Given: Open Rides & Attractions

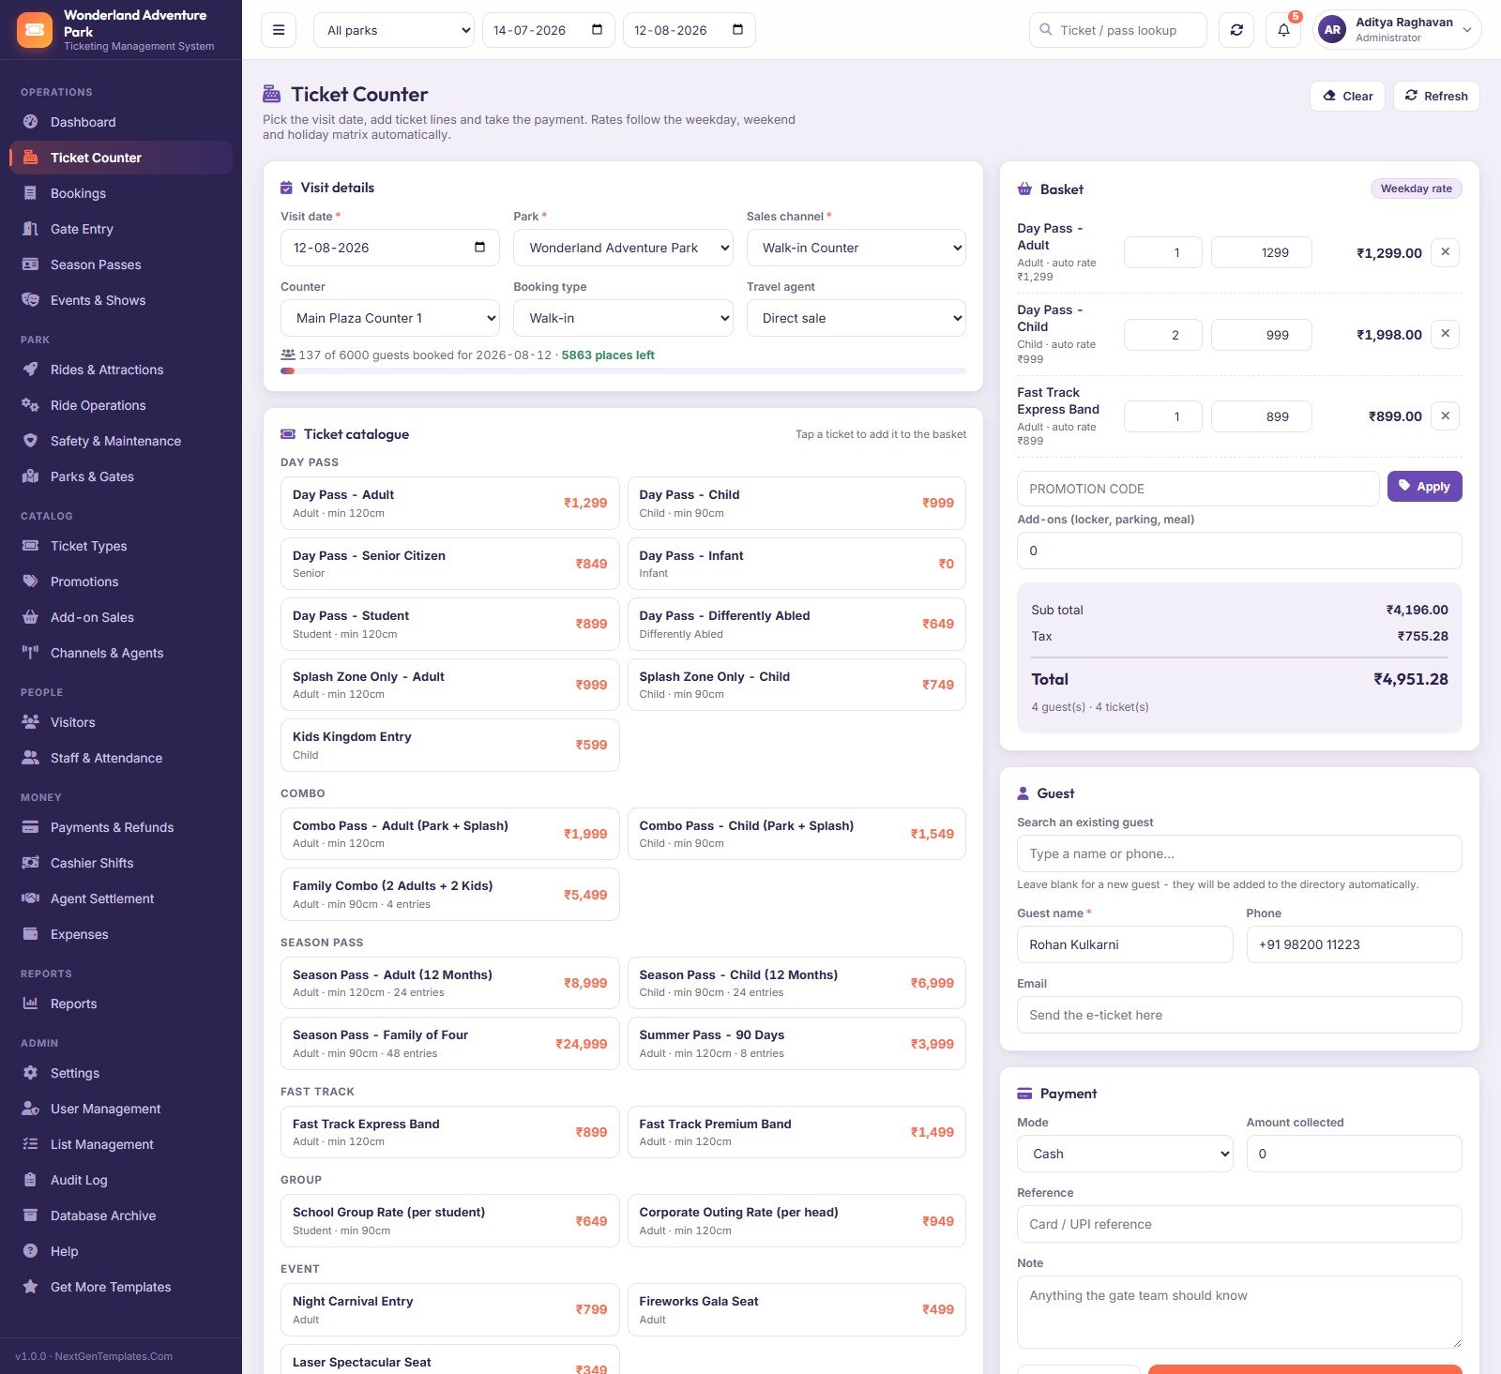Looking at the screenshot, I should pos(120,370).
